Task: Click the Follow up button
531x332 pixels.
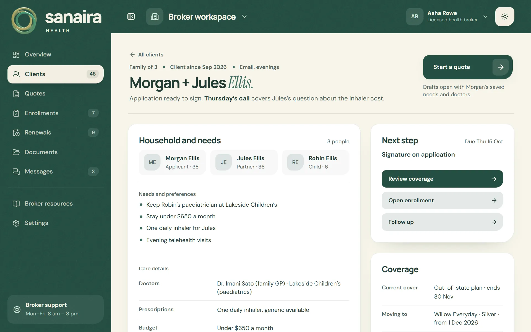Action: [442, 222]
